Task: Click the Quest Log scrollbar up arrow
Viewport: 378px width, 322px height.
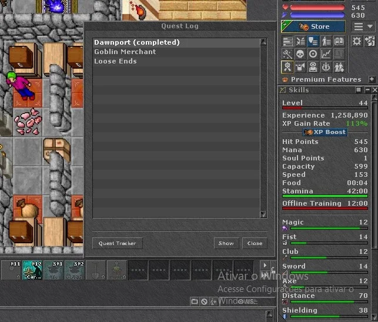Action: point(263,42)
